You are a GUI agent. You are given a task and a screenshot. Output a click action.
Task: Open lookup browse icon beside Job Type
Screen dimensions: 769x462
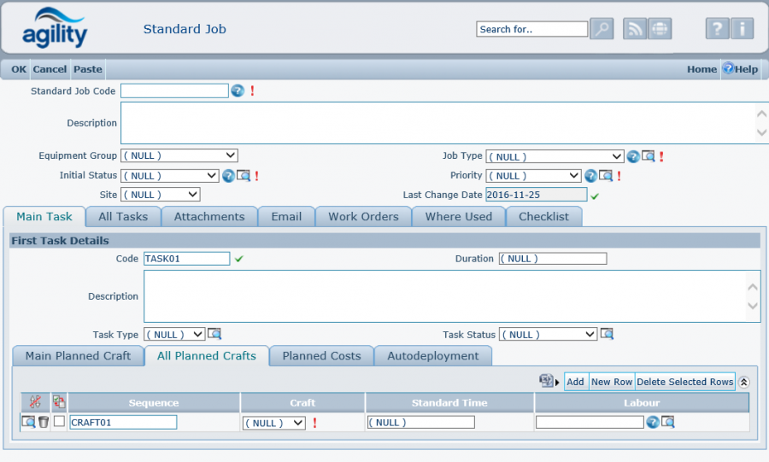648,156
